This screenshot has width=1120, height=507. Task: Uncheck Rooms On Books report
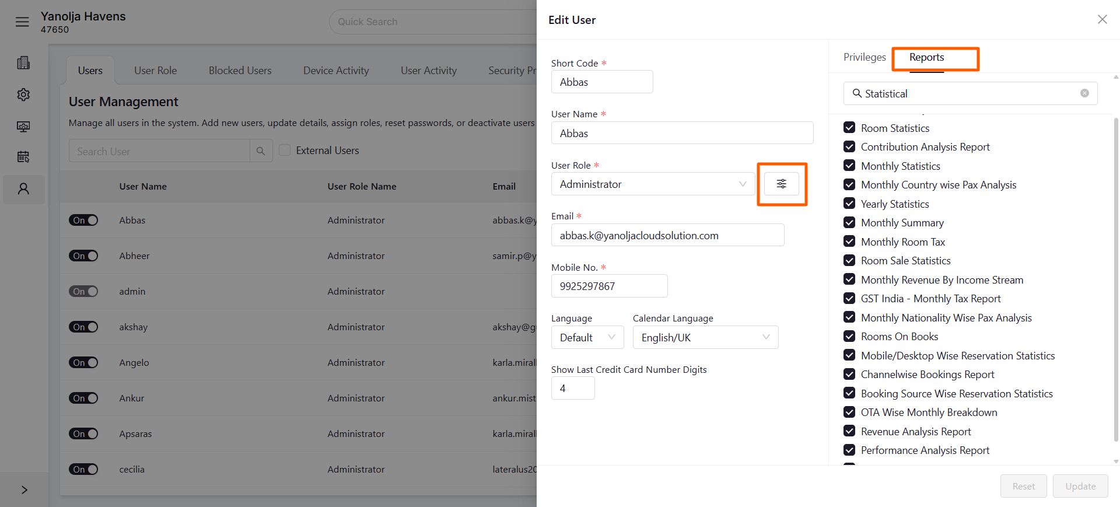[x=849, y=336]
